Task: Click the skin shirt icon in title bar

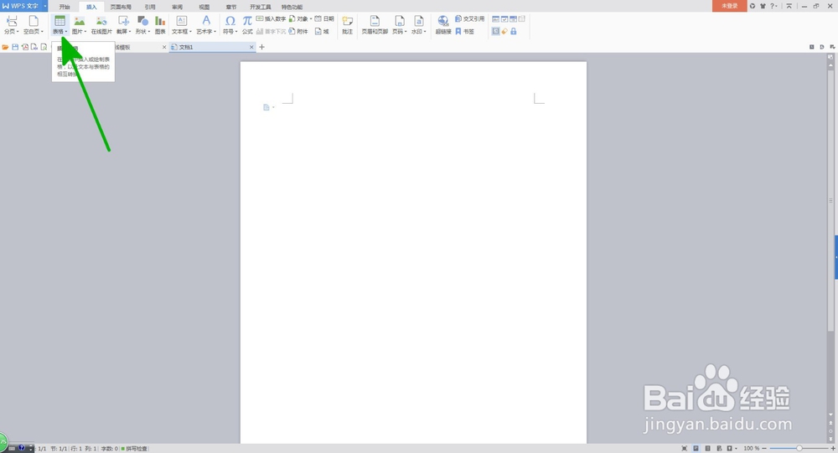Action: tap(763, 6)
